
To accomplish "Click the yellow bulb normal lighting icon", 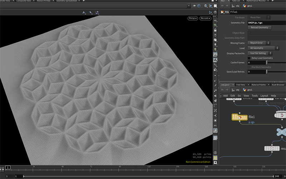I will [216, 49].
